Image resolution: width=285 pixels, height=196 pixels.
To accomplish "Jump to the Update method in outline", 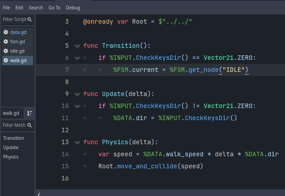I will 11,148.
